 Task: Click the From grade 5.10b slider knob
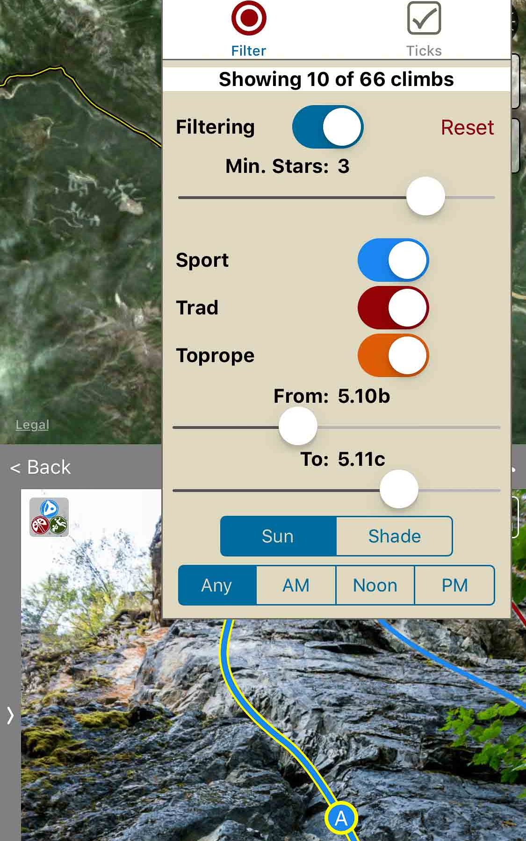[x=298, y=426]
